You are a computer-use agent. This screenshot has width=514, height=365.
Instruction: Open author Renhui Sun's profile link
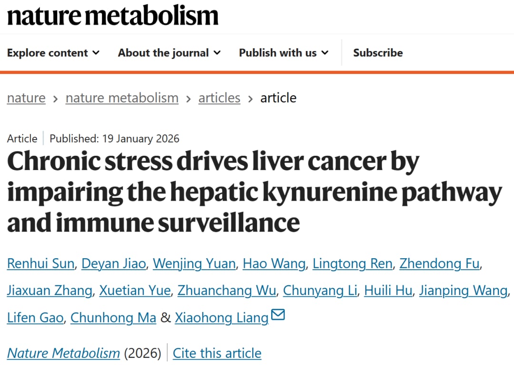40,264
